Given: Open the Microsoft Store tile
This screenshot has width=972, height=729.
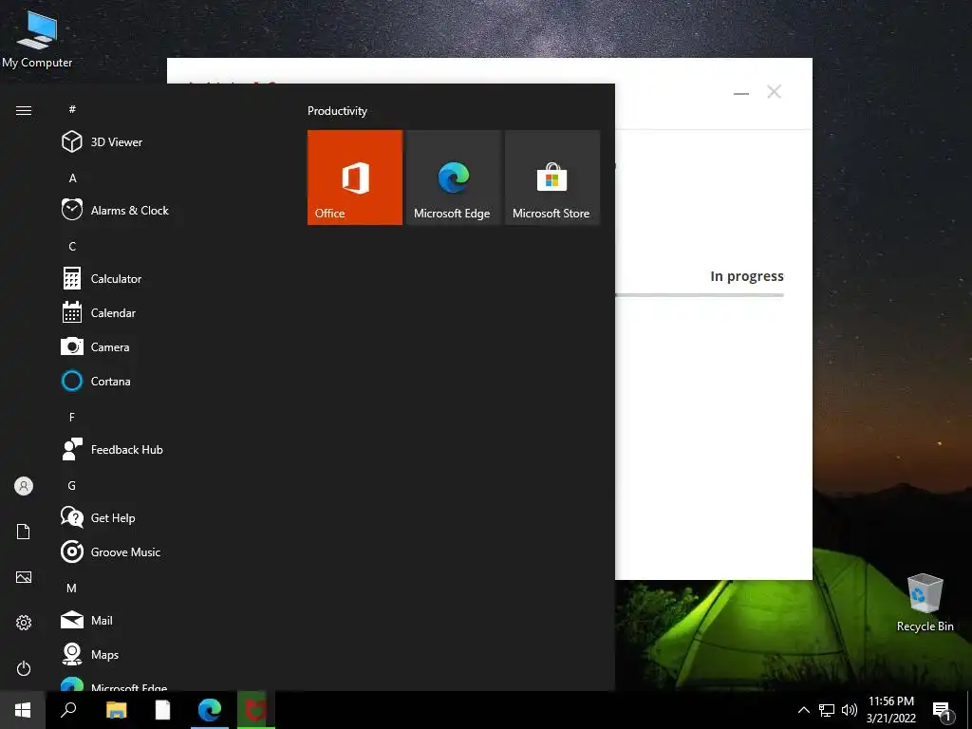Looking at the screenshot, I should click(x=552, y=178).
